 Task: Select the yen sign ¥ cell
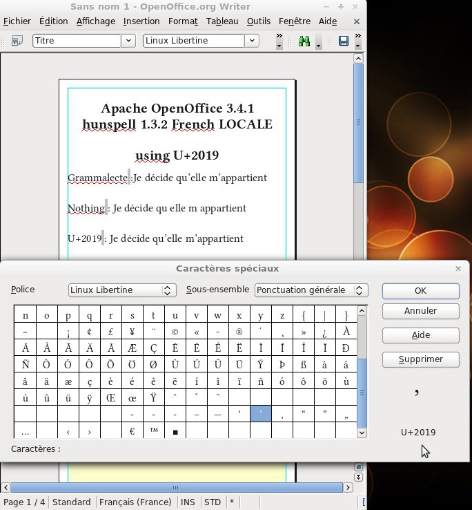click(x=132, y=332)
